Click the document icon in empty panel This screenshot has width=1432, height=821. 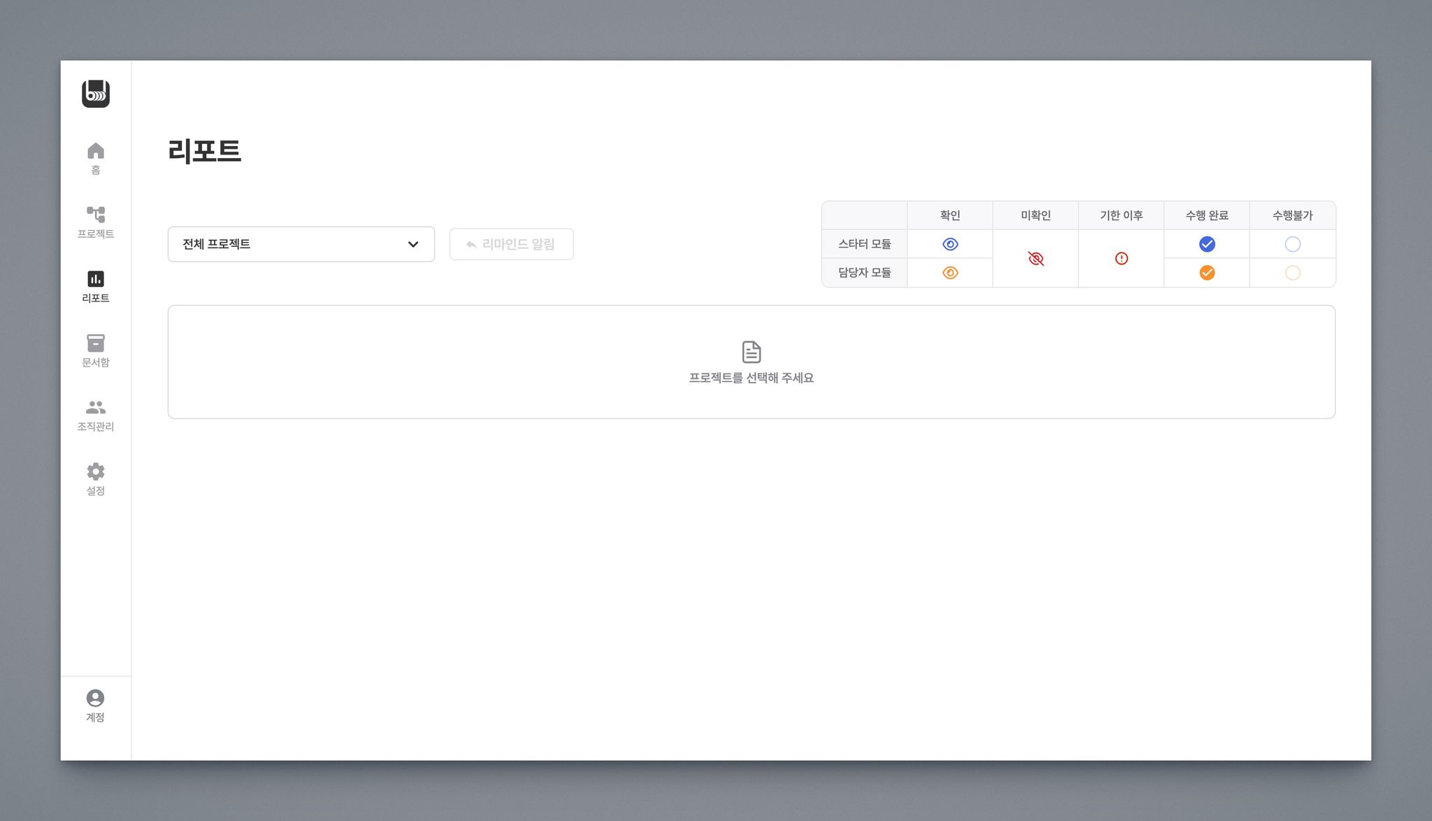752,352
